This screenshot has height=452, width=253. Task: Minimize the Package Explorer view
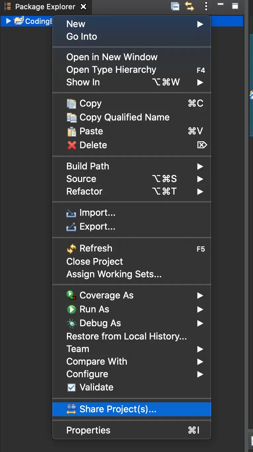[x=221, y=5]
